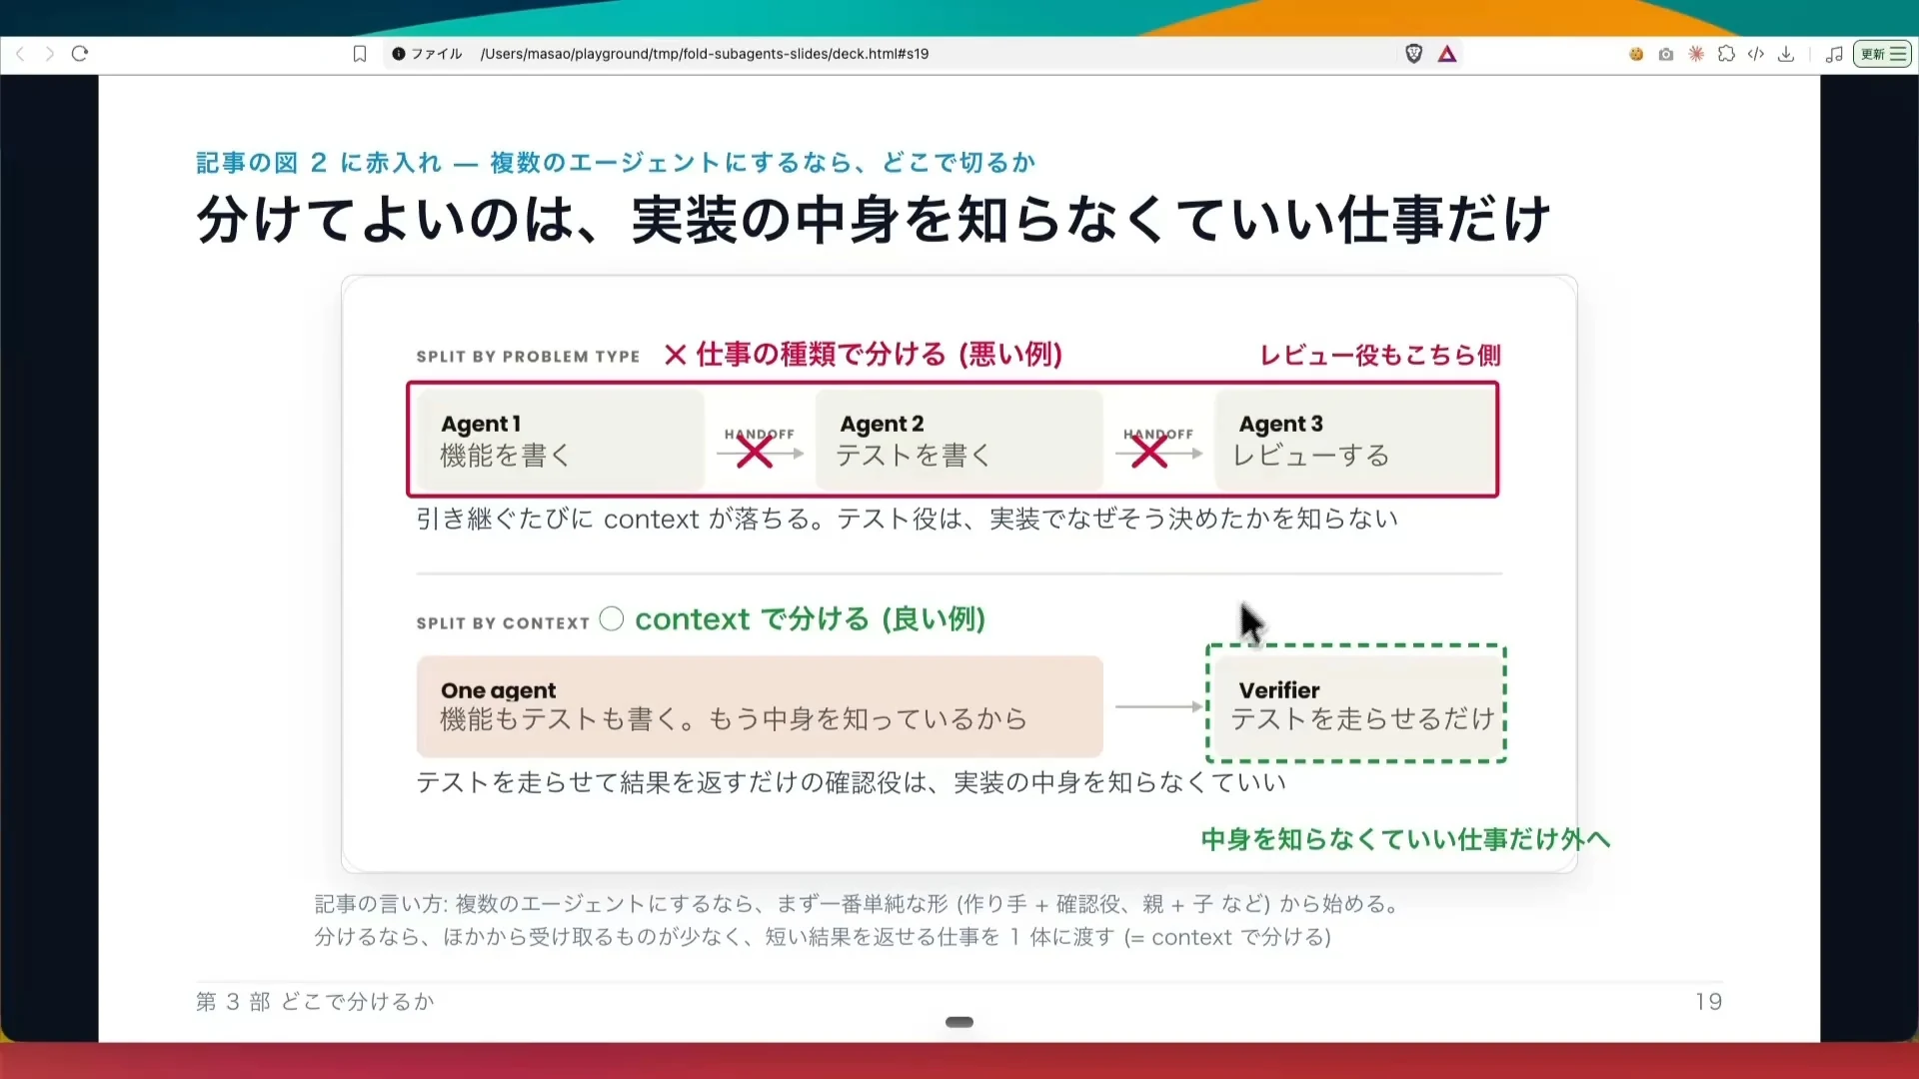Click the footnote line 分けるなら、ほかから
This screenshot has height=1079, width=1919.
(x=823, y=937)
